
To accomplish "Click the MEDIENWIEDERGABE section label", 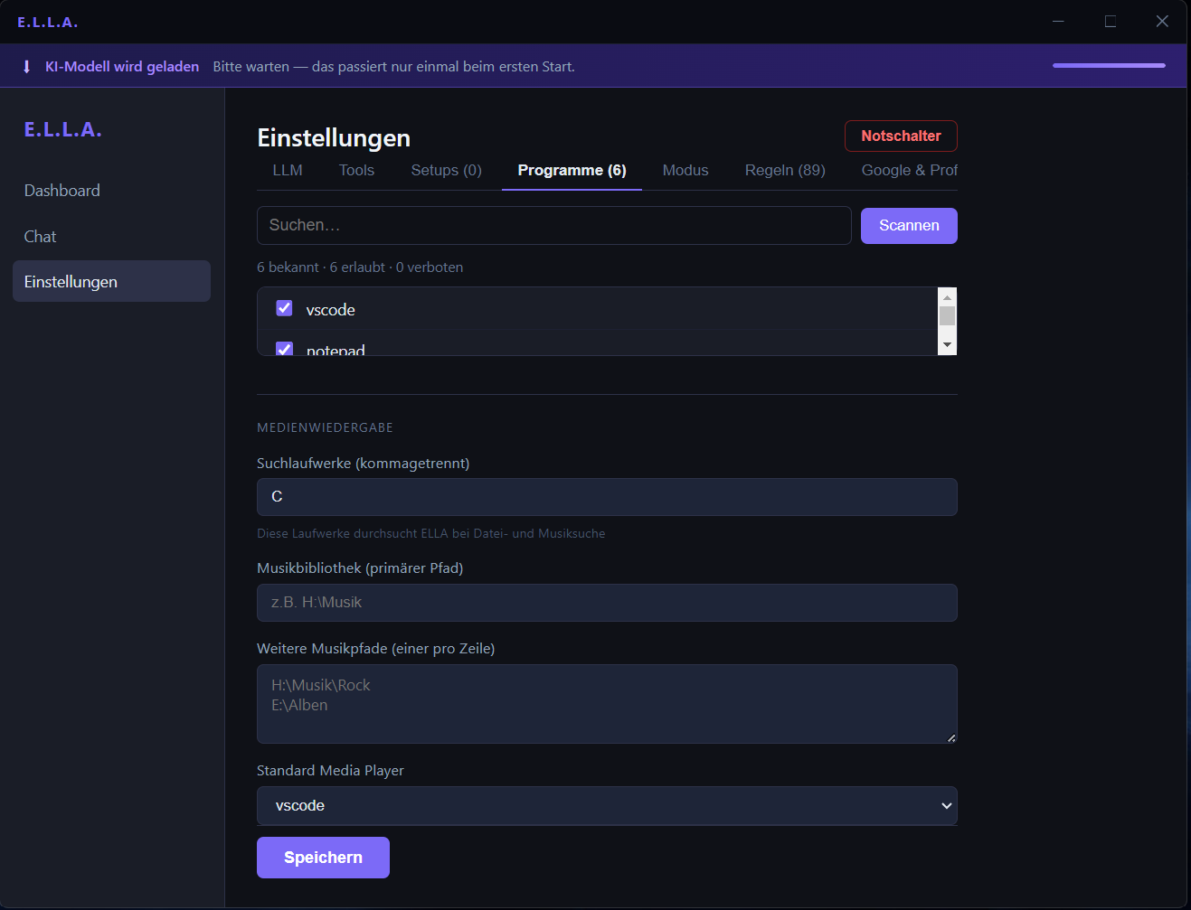I will point(325,427).
